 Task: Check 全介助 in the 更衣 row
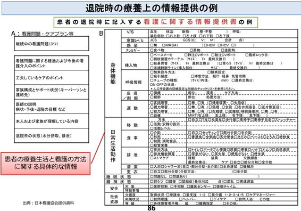[235, 172]
